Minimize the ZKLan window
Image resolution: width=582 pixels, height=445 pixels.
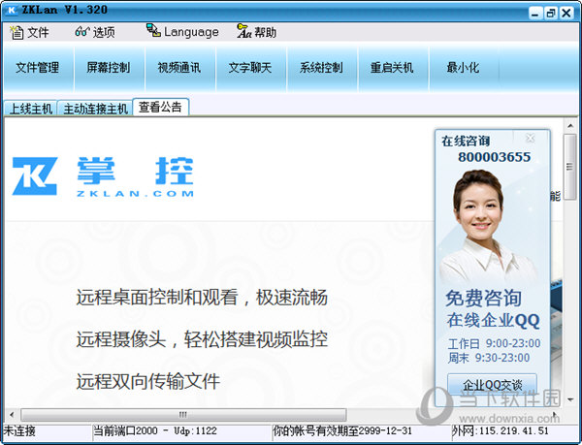click(x=534, y=14)
